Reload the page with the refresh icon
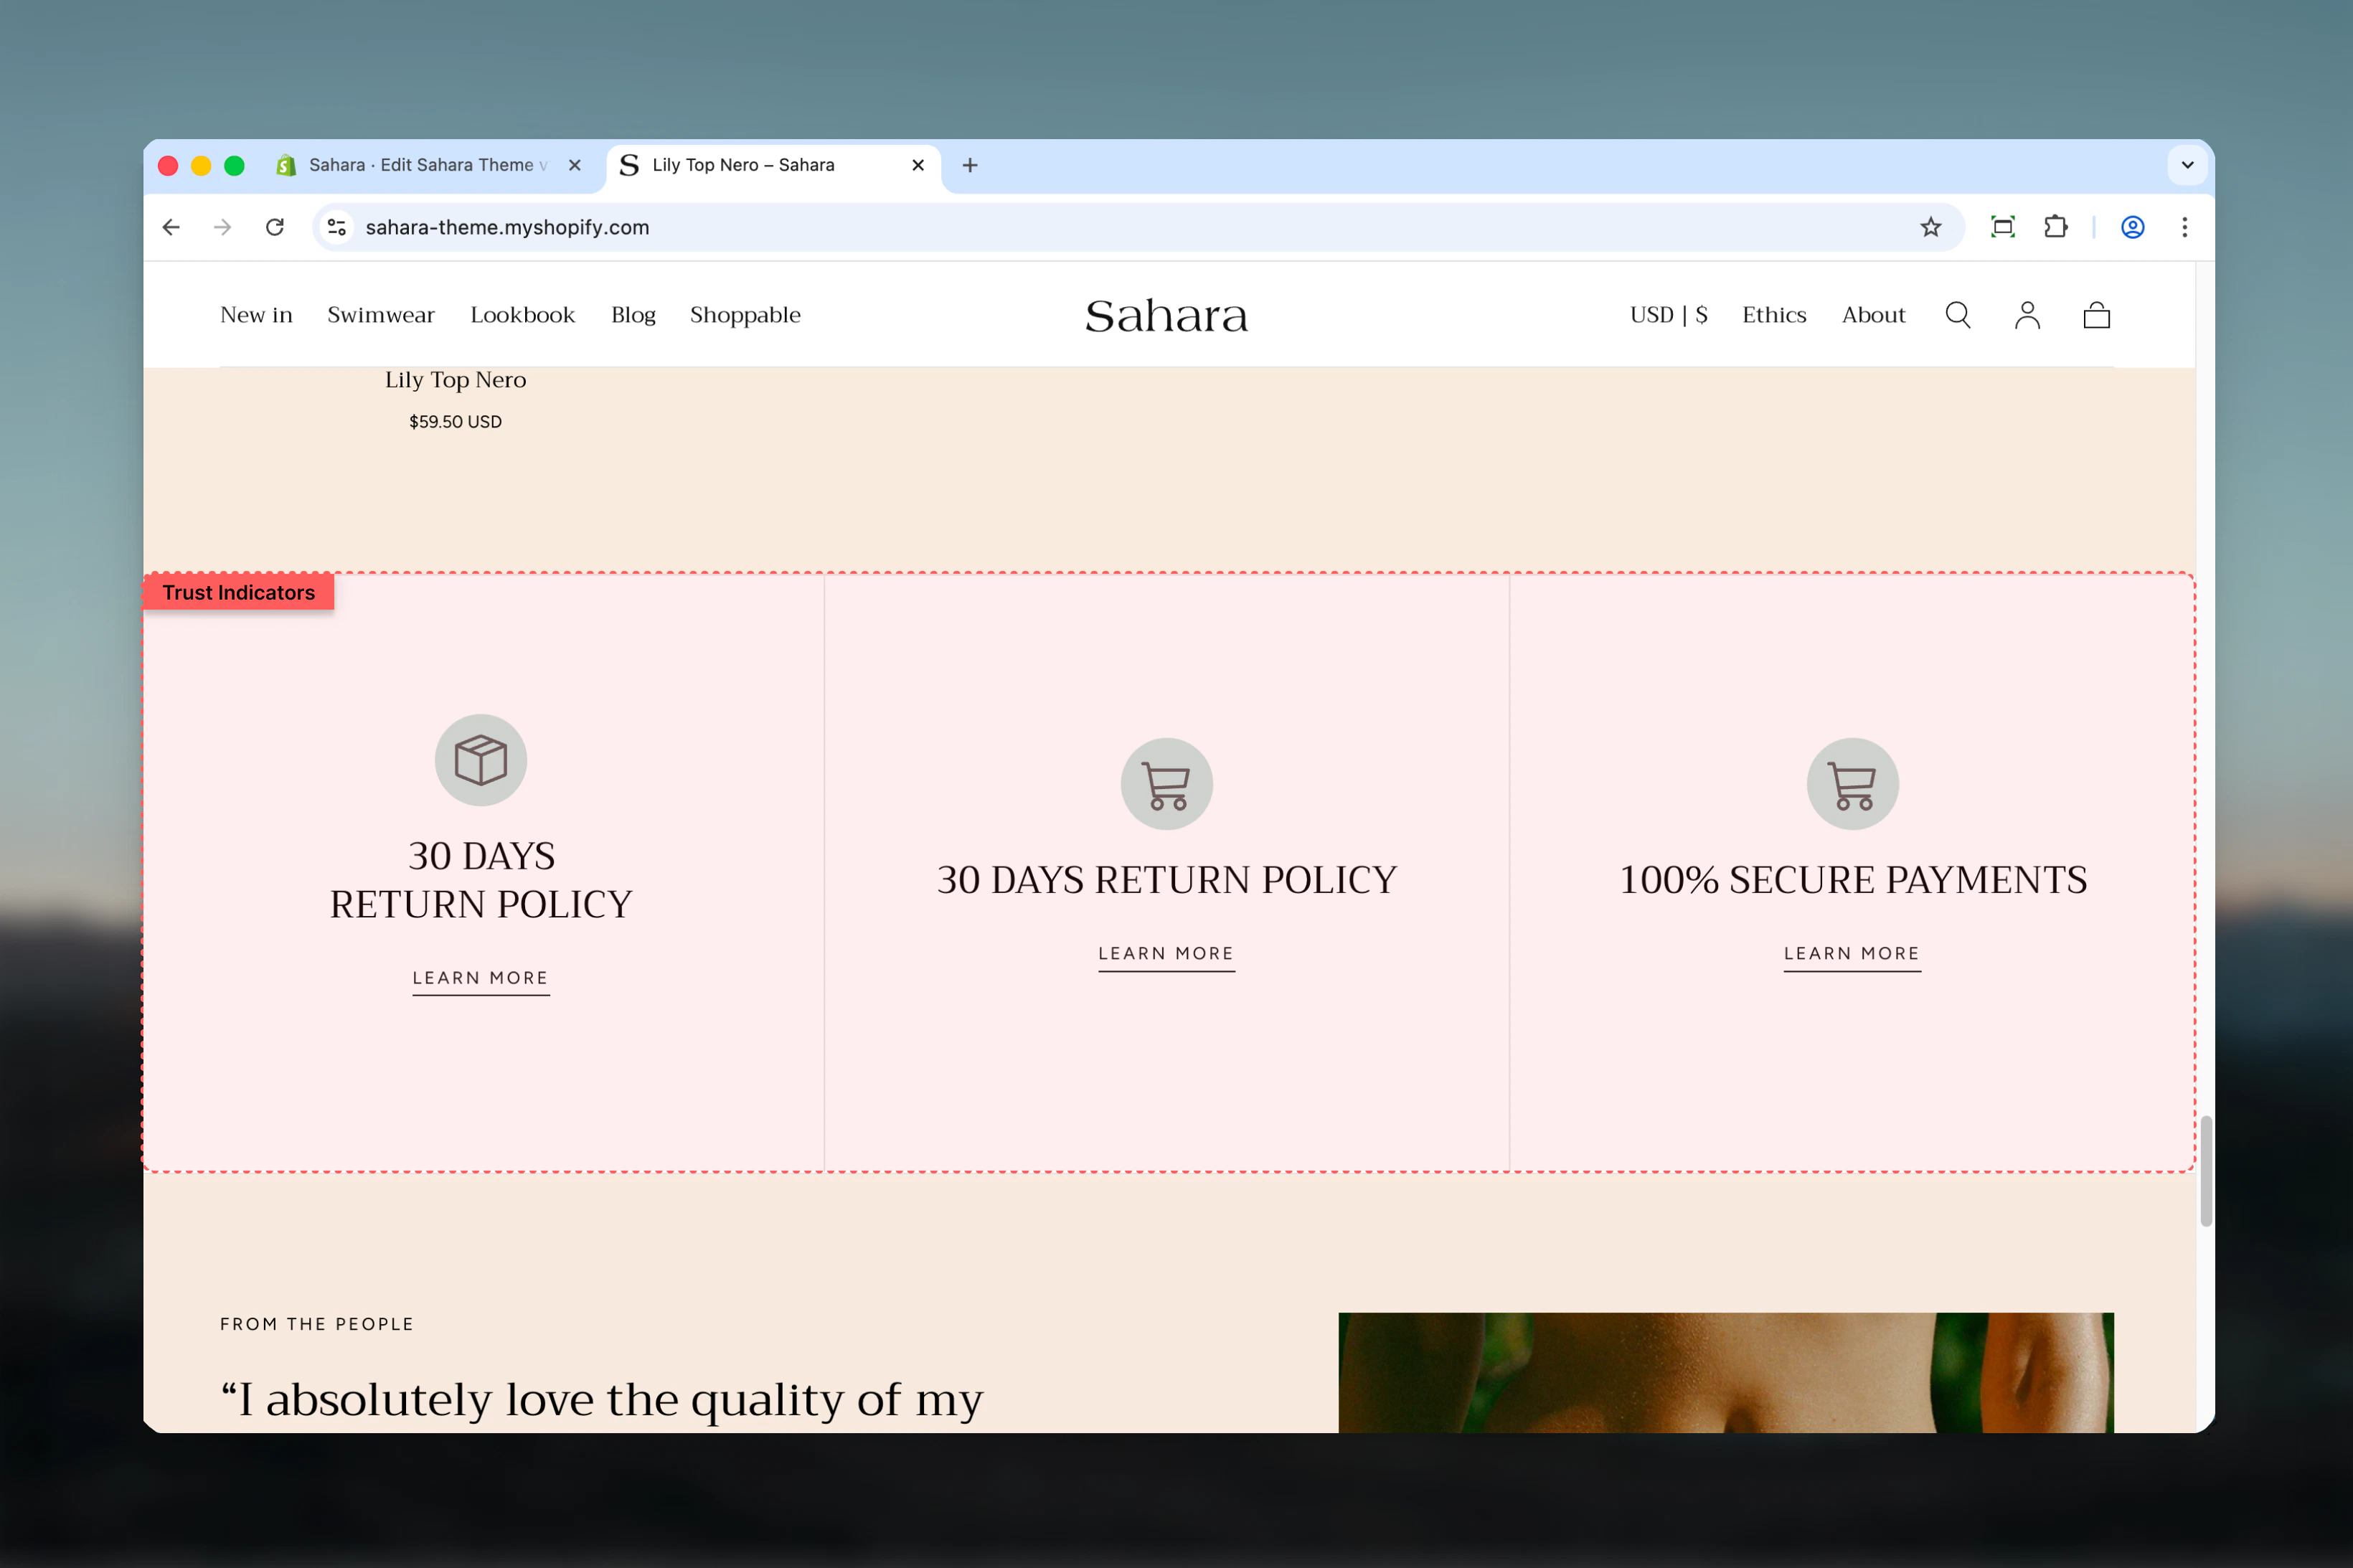This screenshot has height=1568, width=2353. click(x=275, y=227)
